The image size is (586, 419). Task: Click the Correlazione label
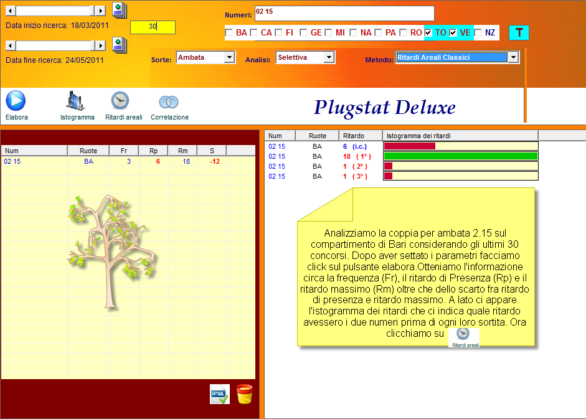click(169, 117)
